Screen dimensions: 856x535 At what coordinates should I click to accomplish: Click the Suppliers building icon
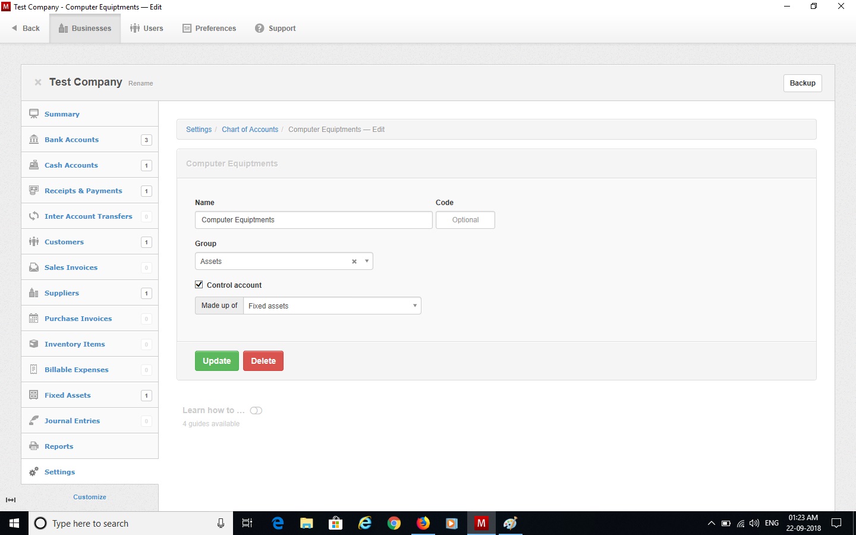(x=34, y=292)
